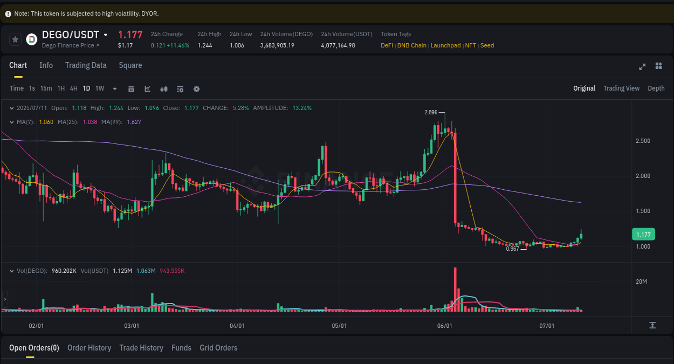674x364 pixels.
Task: Switch timeframe to 1W
Action: (99, 88)
